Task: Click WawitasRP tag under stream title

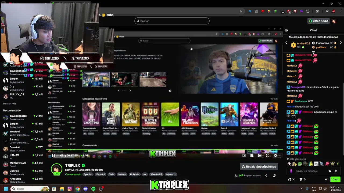Action: point(156,175)
